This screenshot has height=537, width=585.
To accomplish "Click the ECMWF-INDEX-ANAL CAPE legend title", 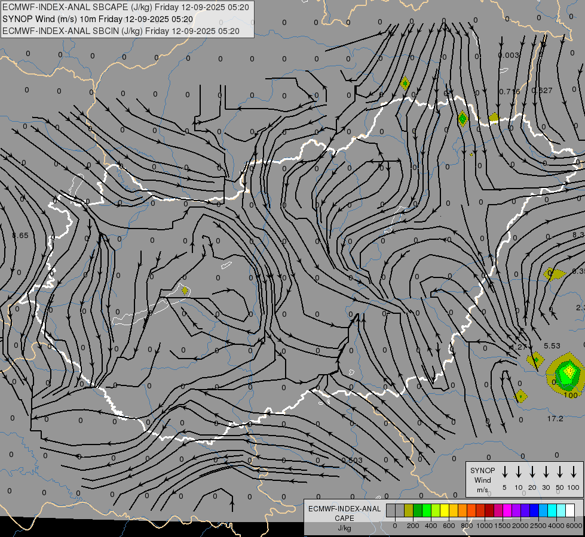I will 344,513.
